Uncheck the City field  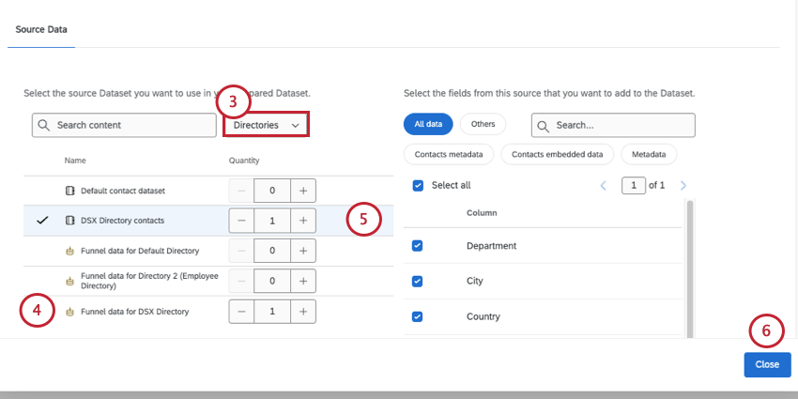(418, 281)
